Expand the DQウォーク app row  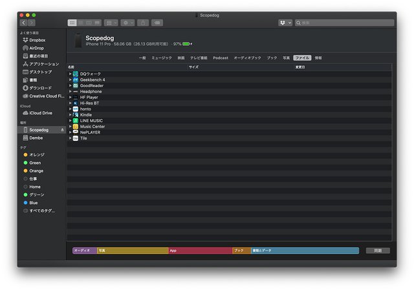pyautogui.click(x=71, y=74)
